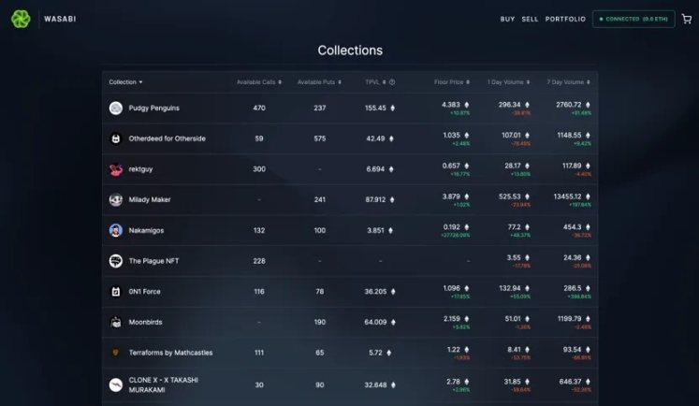
Task: Click ETH icon beside Moonbirds 7 day volume
Action: click(588, 319)
